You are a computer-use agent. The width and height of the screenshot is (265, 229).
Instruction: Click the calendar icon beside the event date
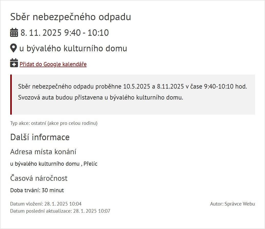[x=14, y=32]
